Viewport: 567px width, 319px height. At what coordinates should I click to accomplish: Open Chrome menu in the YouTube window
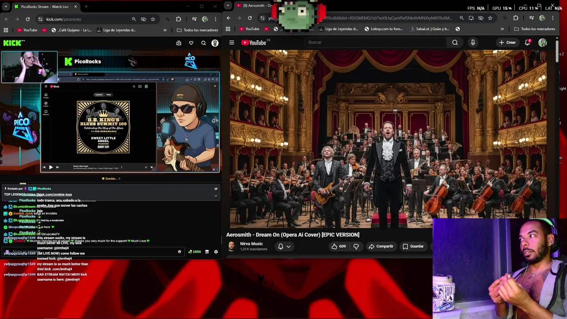[553, 18]
